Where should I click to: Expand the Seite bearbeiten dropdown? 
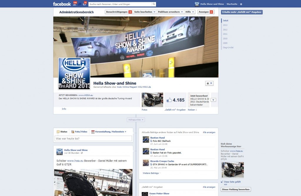coord(145,12)
